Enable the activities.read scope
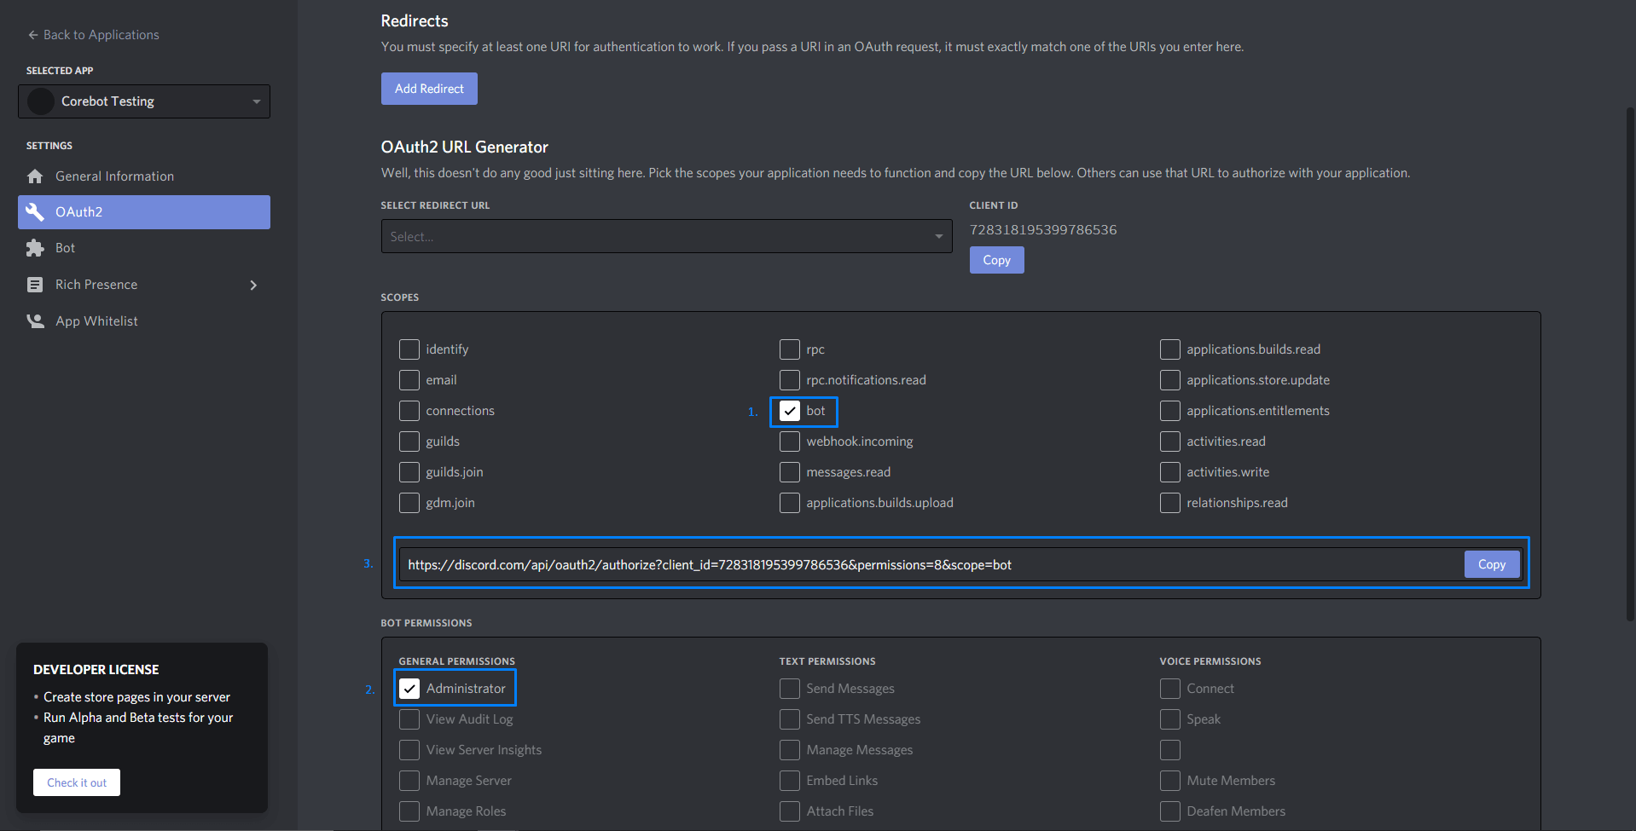This screenshot has height=831, width=1636. coord(1170,441)
